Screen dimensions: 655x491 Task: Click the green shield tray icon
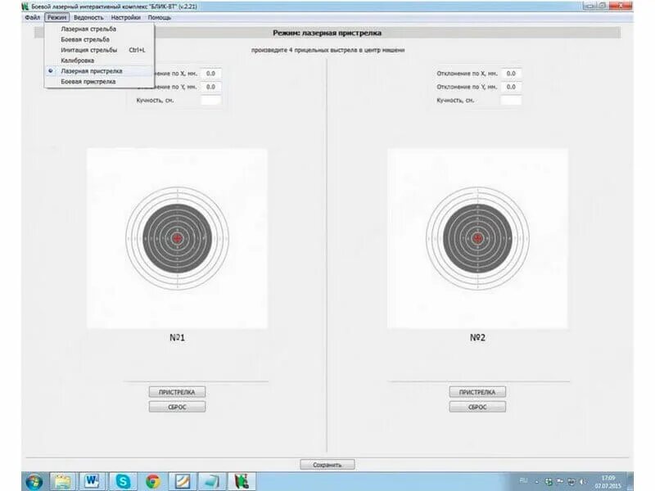pos(549,481)
